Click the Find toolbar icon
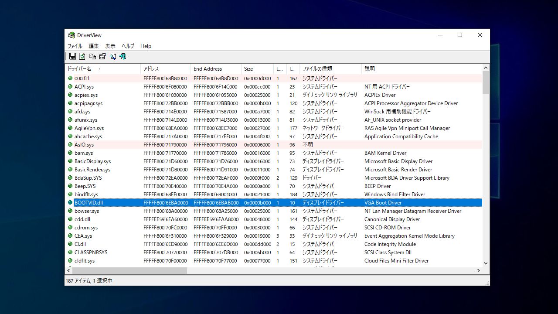 click(x=113, y=56)
